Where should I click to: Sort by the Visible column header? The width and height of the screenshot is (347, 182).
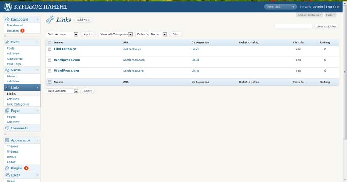click(x=298, y=42)
